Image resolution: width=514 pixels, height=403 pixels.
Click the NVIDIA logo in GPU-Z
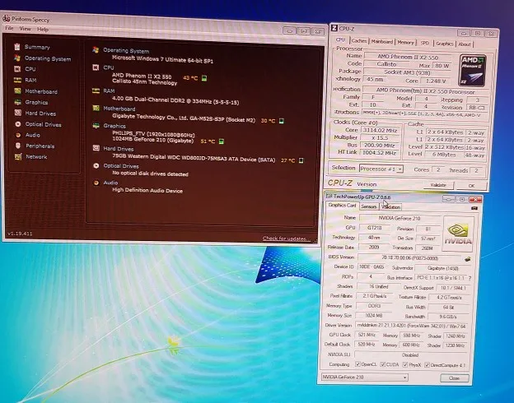pyautogui.click(x=458, y=234)
